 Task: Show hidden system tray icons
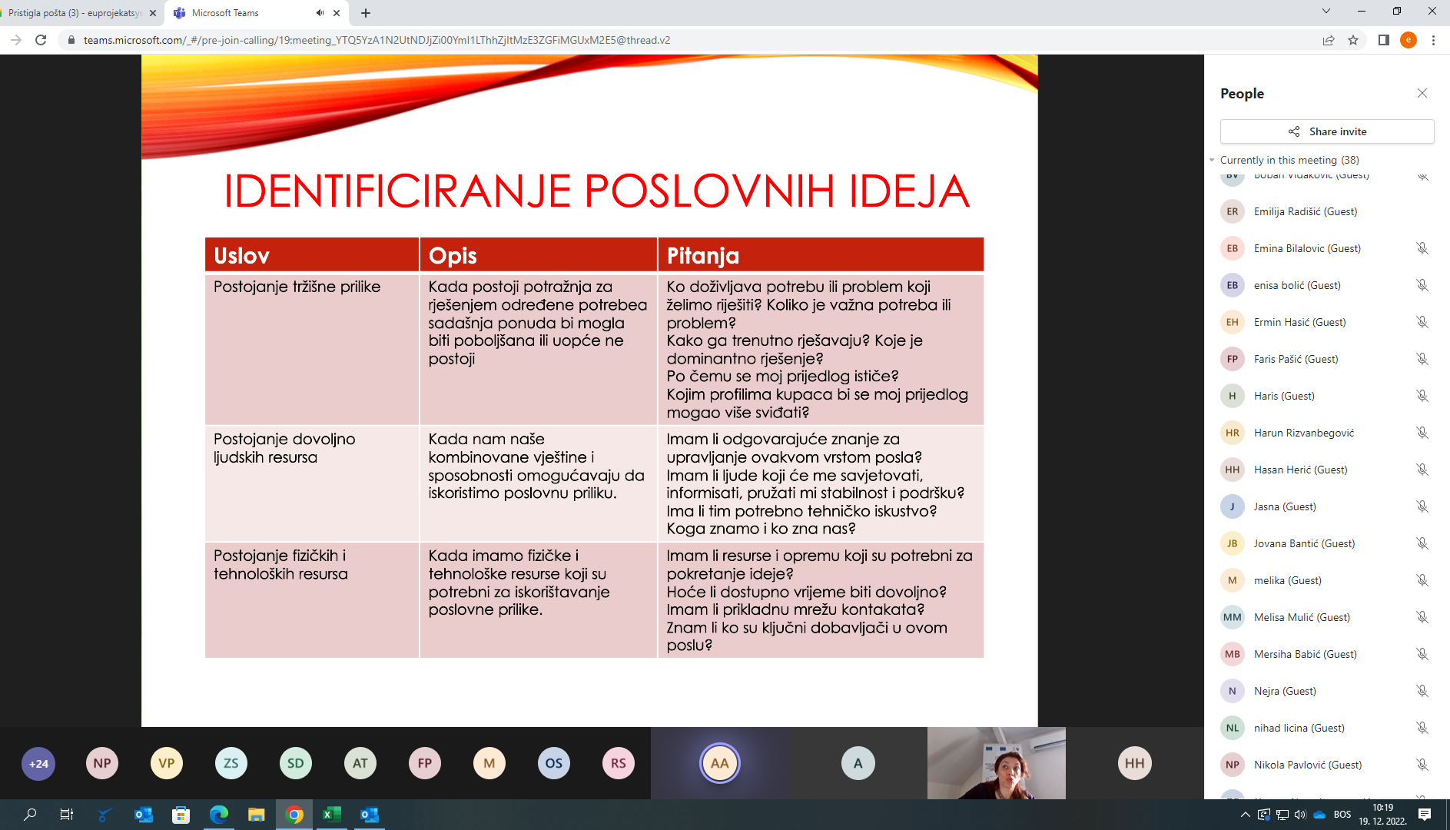[x=1245, y=815]
